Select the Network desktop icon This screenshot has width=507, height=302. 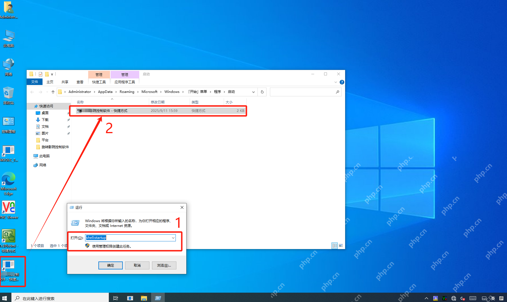9,67
